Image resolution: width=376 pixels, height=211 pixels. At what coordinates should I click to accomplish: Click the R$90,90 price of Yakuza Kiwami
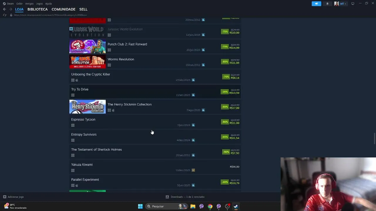pos(234,167)
